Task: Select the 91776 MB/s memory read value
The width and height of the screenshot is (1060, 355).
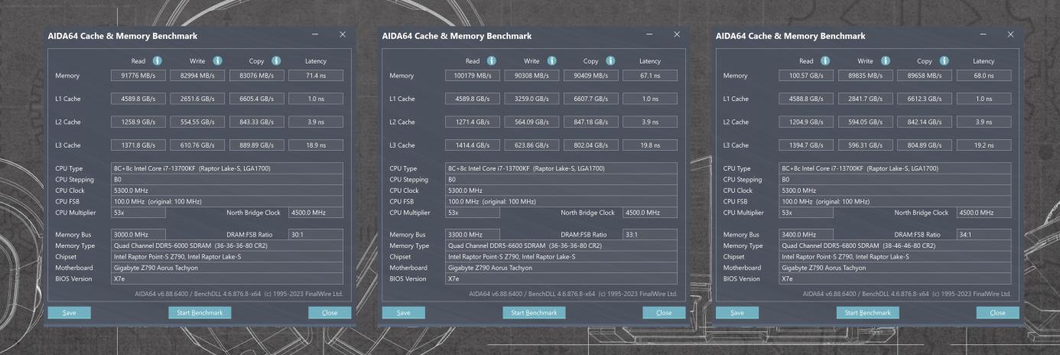Action: [138, 76]
